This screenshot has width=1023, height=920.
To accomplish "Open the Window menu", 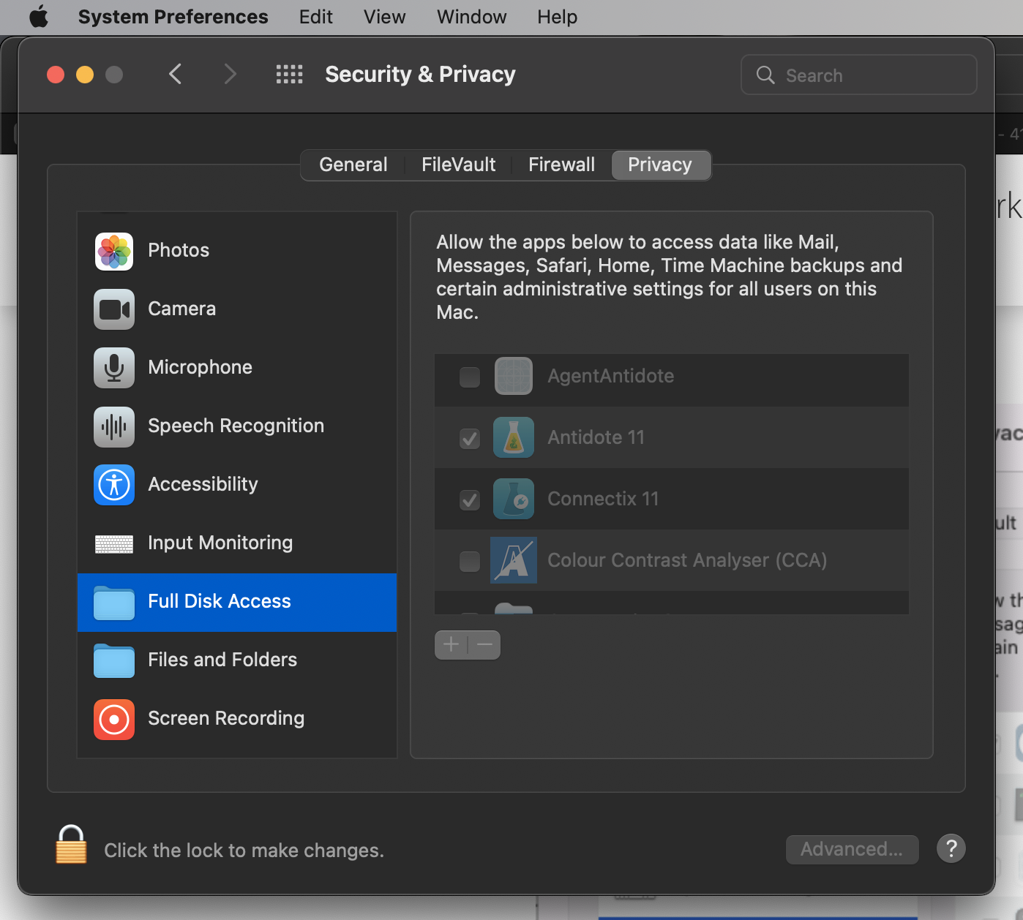I will point(472,17).
